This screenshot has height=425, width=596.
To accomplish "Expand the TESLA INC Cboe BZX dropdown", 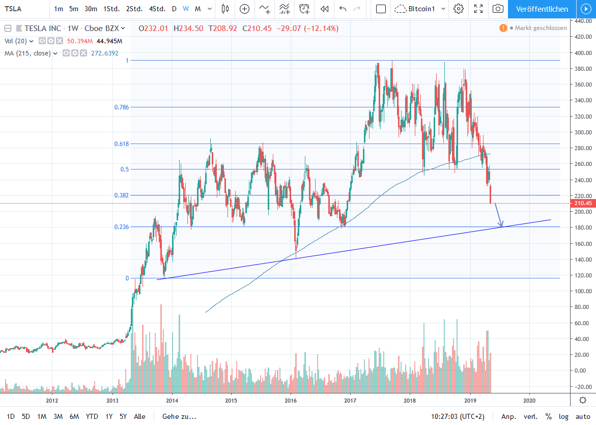I will coord(122,28).
